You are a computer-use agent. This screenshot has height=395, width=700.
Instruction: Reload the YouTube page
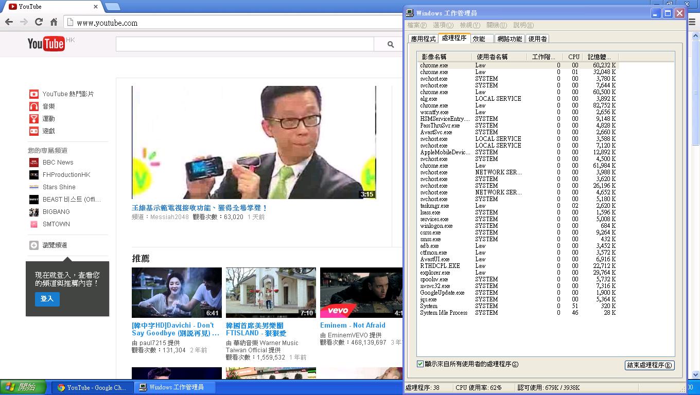(39, 22)
